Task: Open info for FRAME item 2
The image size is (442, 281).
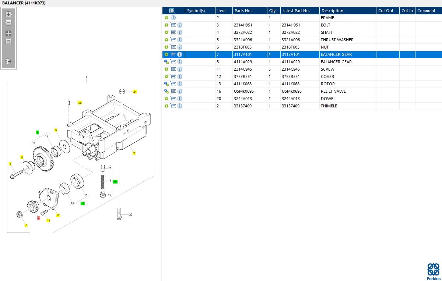Action: tap(173, 18)
